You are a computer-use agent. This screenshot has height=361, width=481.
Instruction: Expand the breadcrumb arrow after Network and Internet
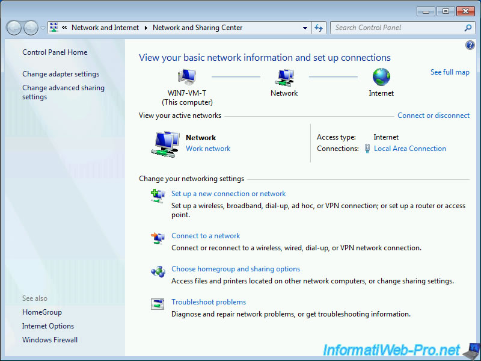point(146,28)
